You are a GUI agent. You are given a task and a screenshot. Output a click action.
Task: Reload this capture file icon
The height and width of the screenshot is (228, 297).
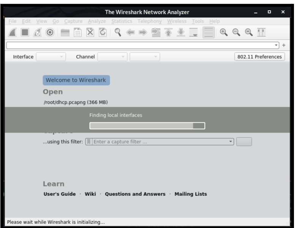click(103, 32)
